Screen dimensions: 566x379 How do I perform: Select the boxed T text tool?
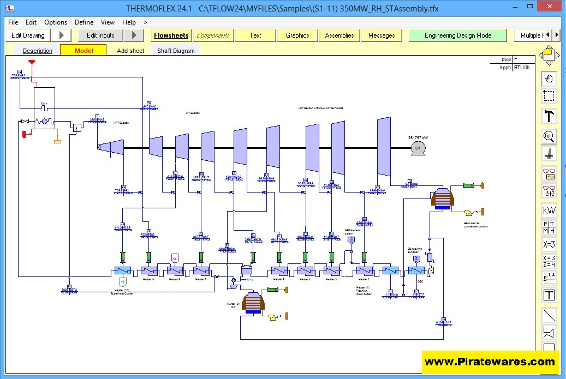[549, 295]
